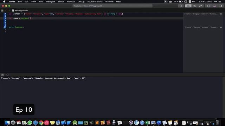Run playground via blue play button on line 7
This screenshot has width=225, height=126.
(5, 27)
